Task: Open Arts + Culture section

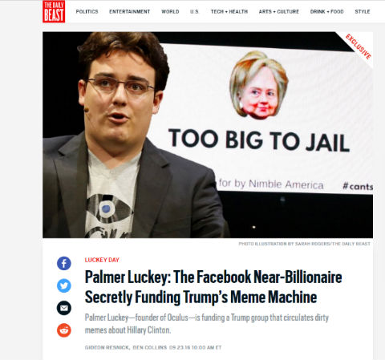Action: [279, 12]
